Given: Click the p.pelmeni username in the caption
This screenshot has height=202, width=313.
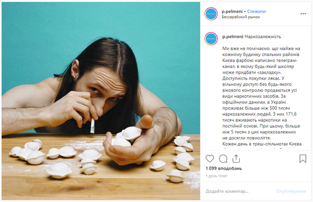Looking at the screenshot, I should (232, 37).
